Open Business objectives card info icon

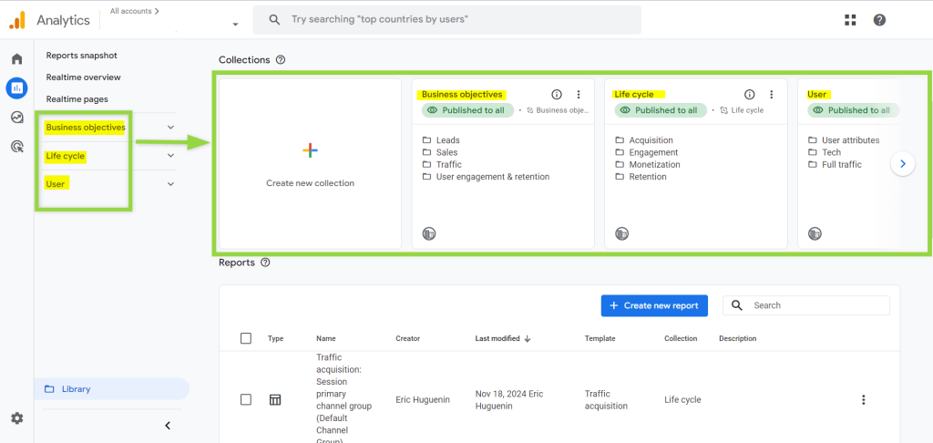pyautogui.click(x=557, y=94)
